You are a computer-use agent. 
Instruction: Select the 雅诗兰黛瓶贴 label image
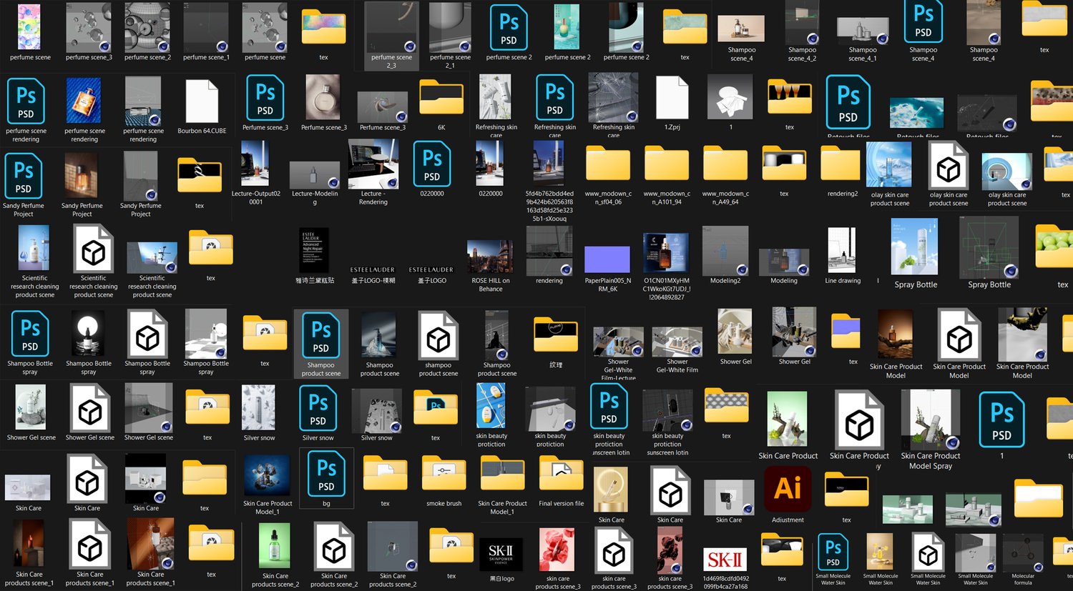click(x=314, y=250)
